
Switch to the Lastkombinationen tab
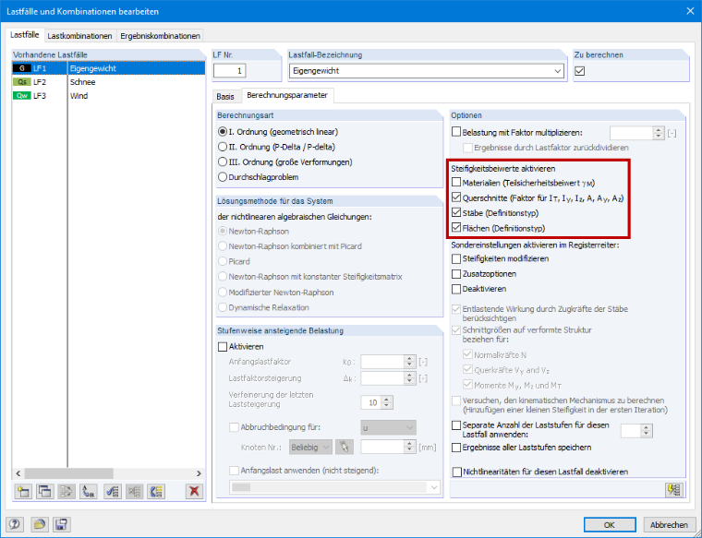(x=79, y=36)
